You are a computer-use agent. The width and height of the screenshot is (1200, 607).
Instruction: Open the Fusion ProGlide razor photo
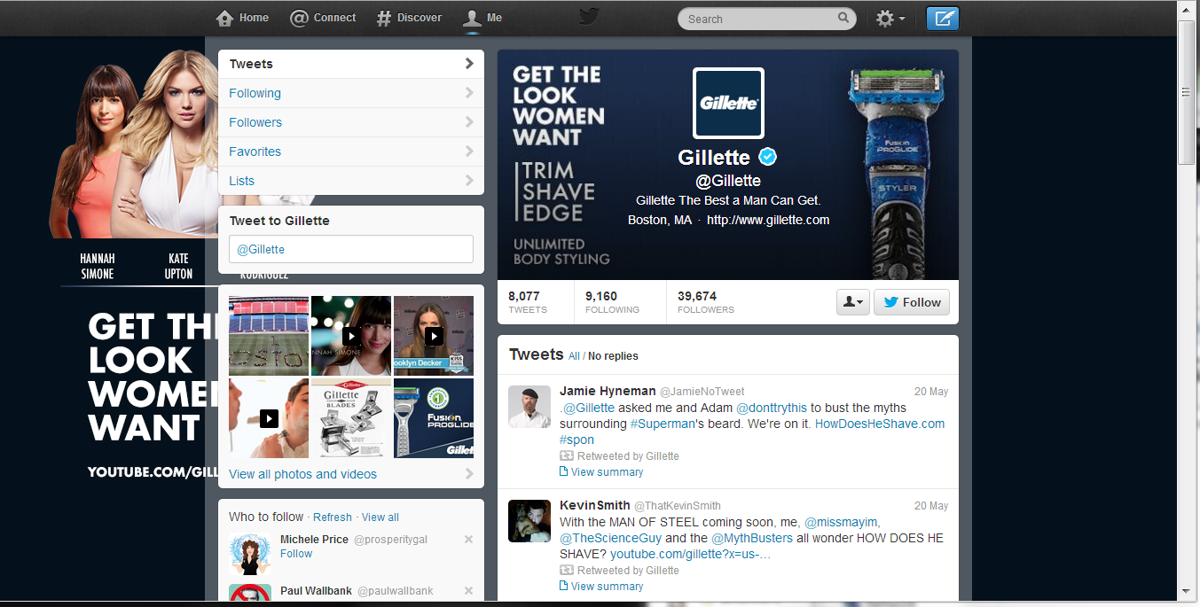(x=434, y=418)
